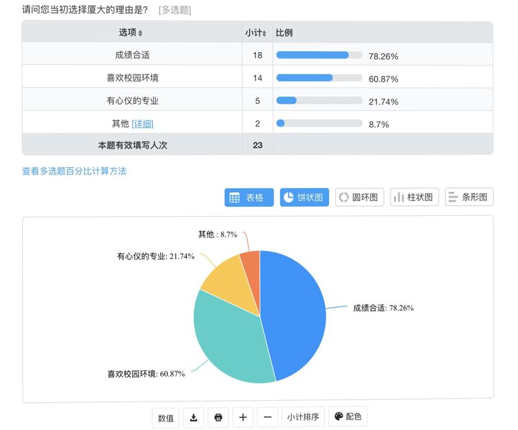Select 有心仪的专业 table row label
This screenshot has width=518, height=430.
[x=132, y=101]
